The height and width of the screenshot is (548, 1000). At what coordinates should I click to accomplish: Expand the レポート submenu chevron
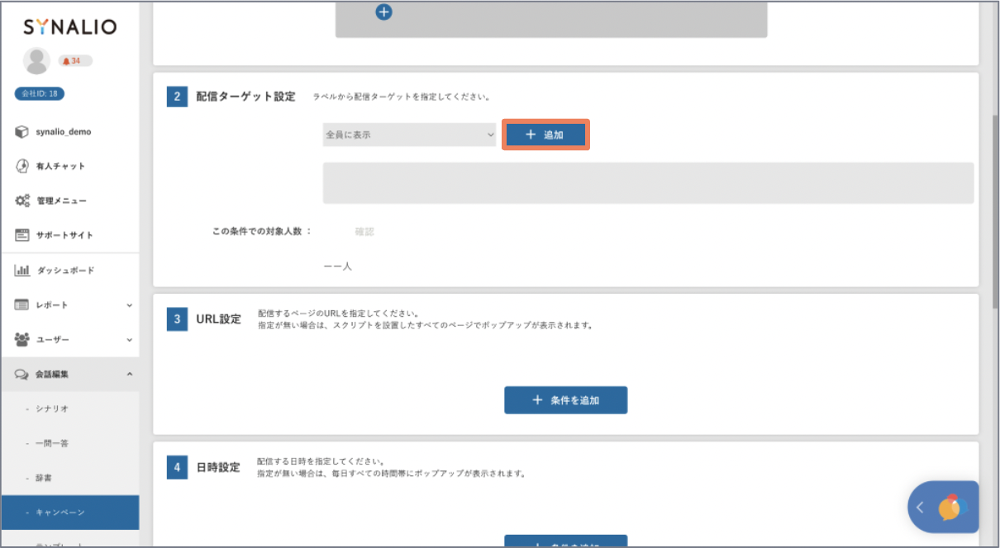[x=129, y=305]
